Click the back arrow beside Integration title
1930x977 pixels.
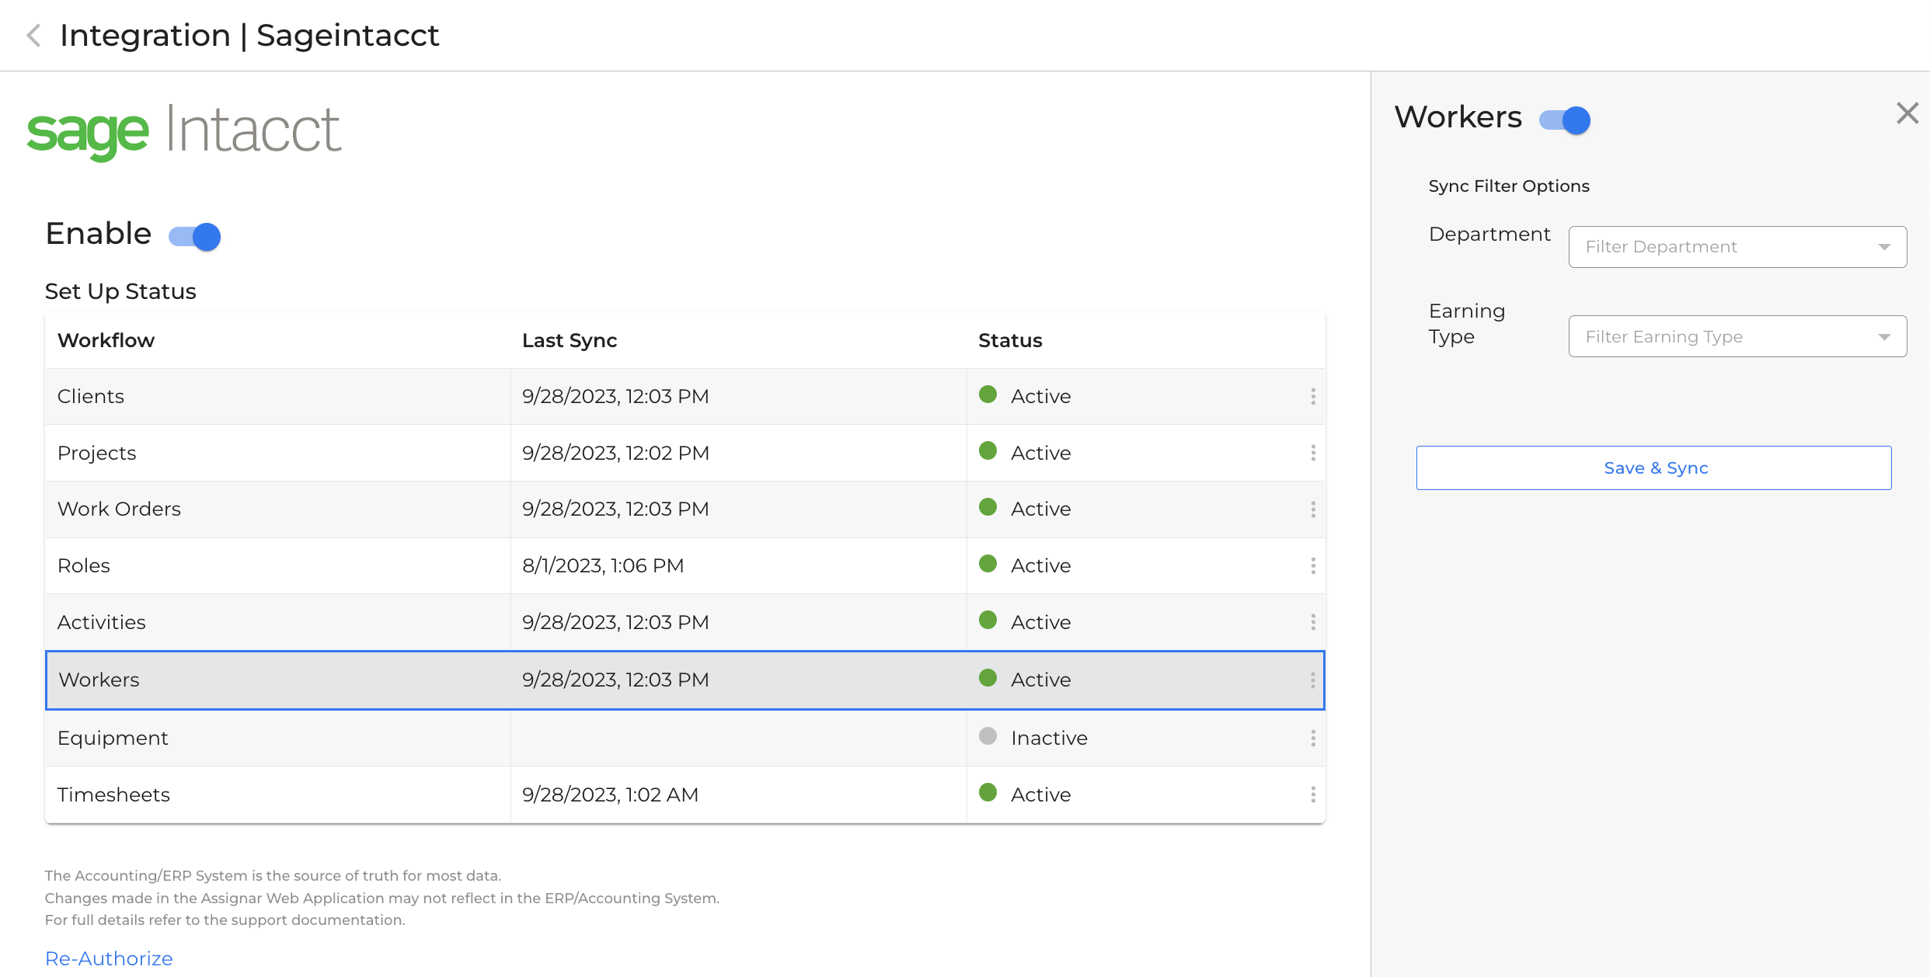pyautogui.click(x=33, y=36)
